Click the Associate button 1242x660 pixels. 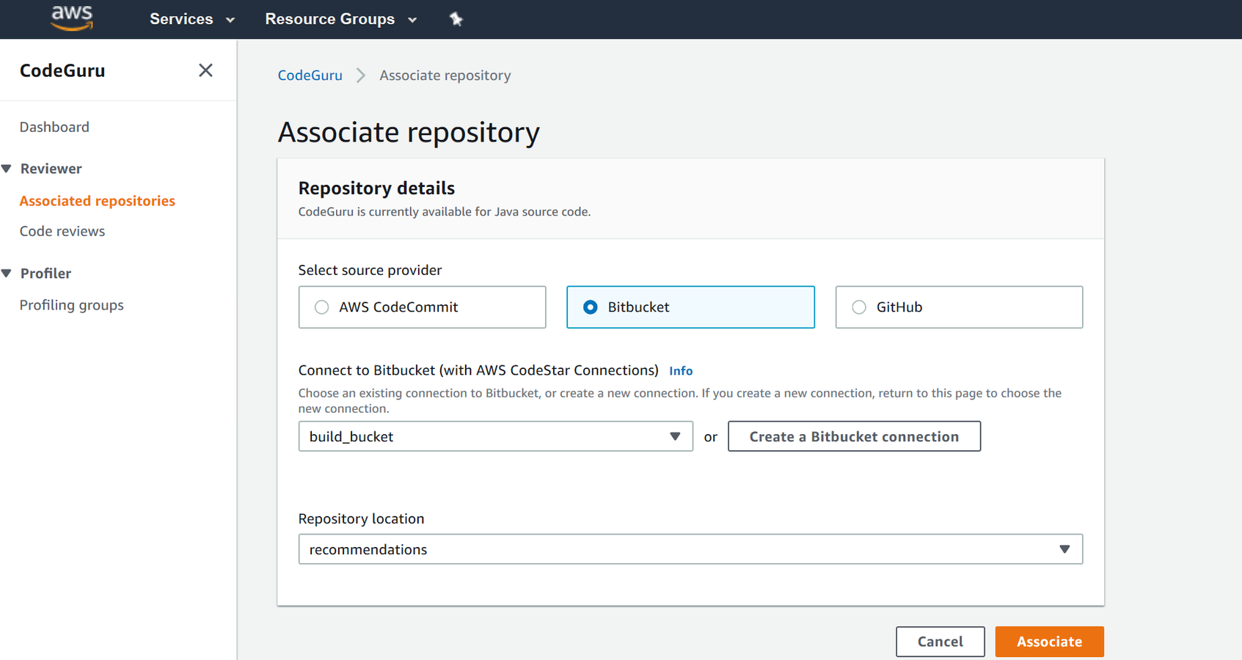point(1049,642)
